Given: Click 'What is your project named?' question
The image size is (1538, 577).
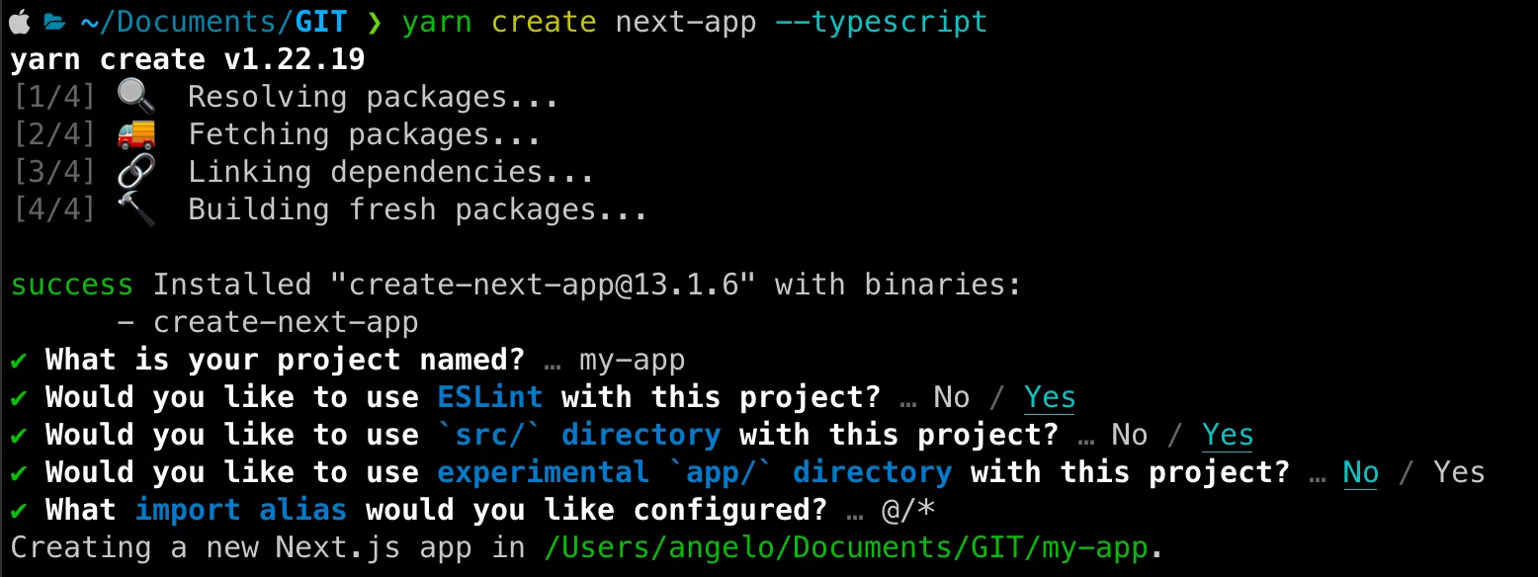Looking at the screenshot, I should pyautogui.click(x=286, y=360).
